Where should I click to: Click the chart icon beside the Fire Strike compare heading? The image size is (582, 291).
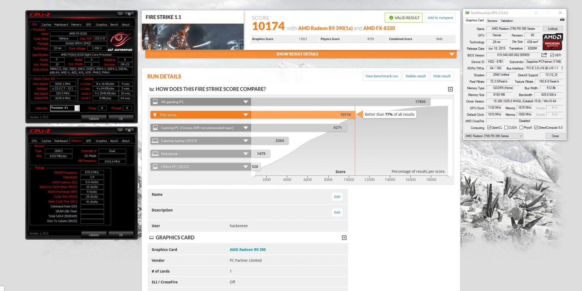pos(152,89)
